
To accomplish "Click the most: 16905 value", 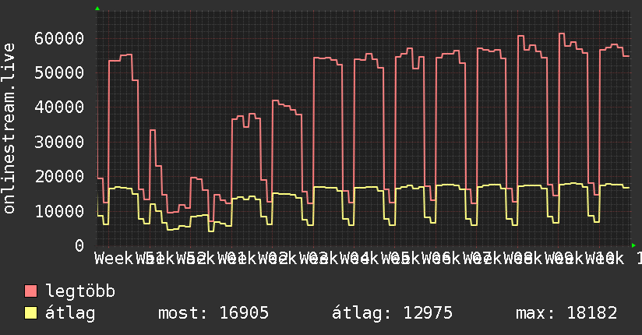I will pos(213,313).
